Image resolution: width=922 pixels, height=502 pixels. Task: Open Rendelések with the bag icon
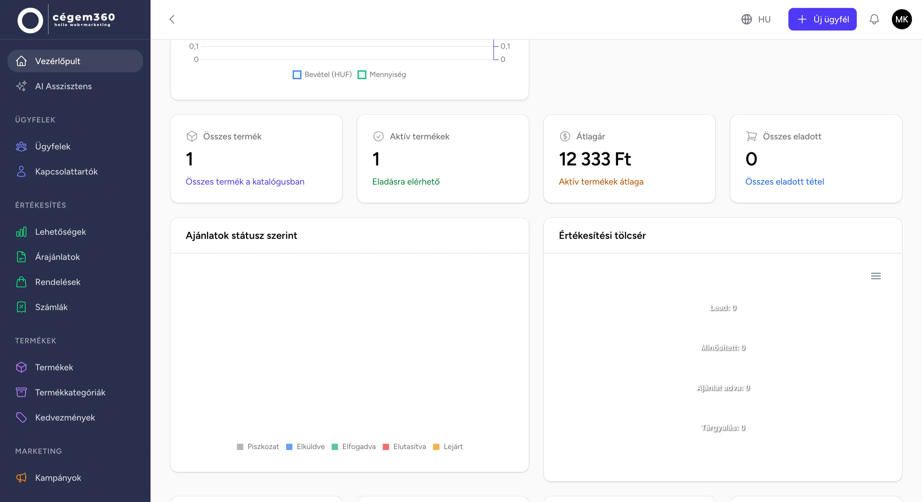(x=21, y=282)
